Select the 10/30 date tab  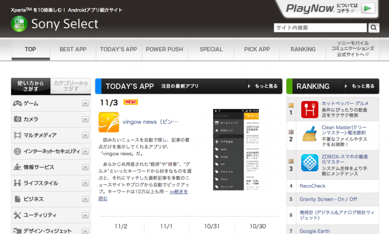point(258,226)
